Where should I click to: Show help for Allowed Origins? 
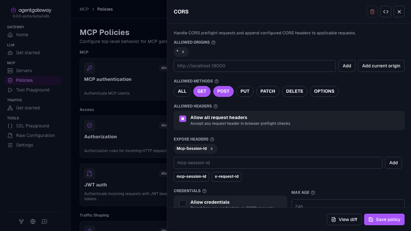214,42
